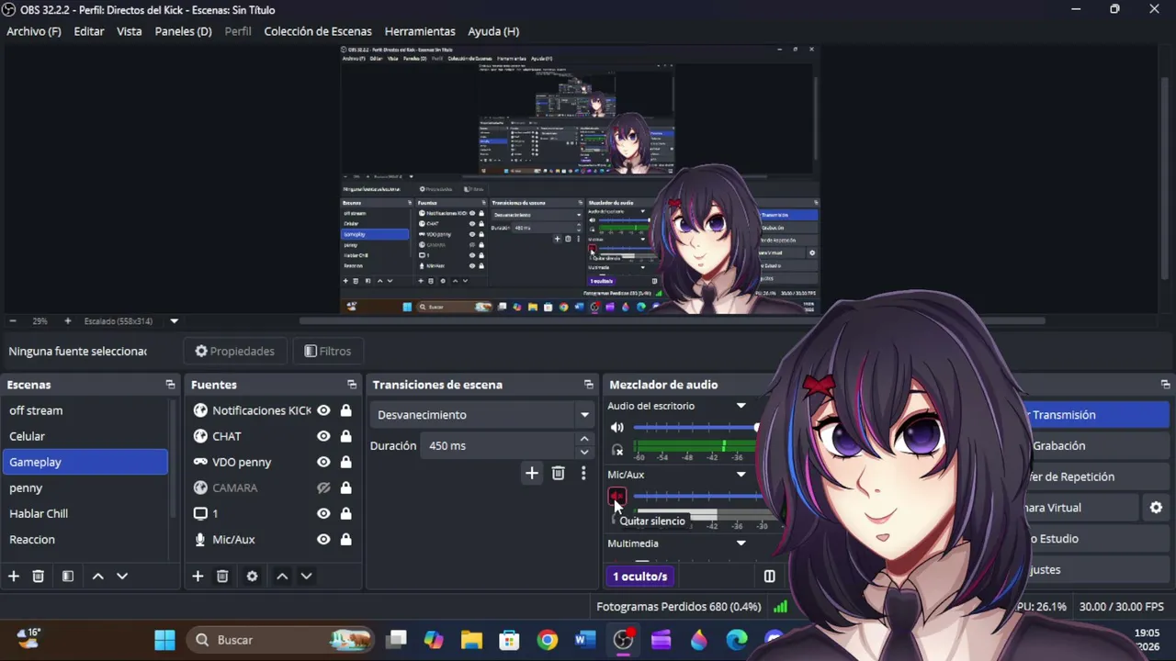
Task: Click the taskbar Buscar search box
Action: pyautogui.click(x=281, y=640)
